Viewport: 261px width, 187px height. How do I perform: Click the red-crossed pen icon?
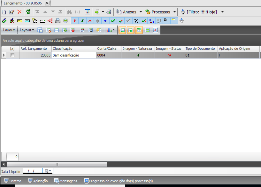pyautogui.click(x=12, y=21)
